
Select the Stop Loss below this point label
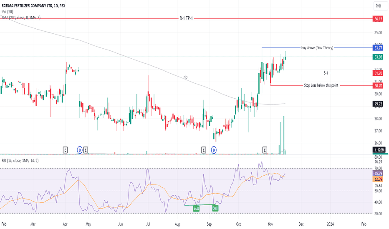click(321, 85)
